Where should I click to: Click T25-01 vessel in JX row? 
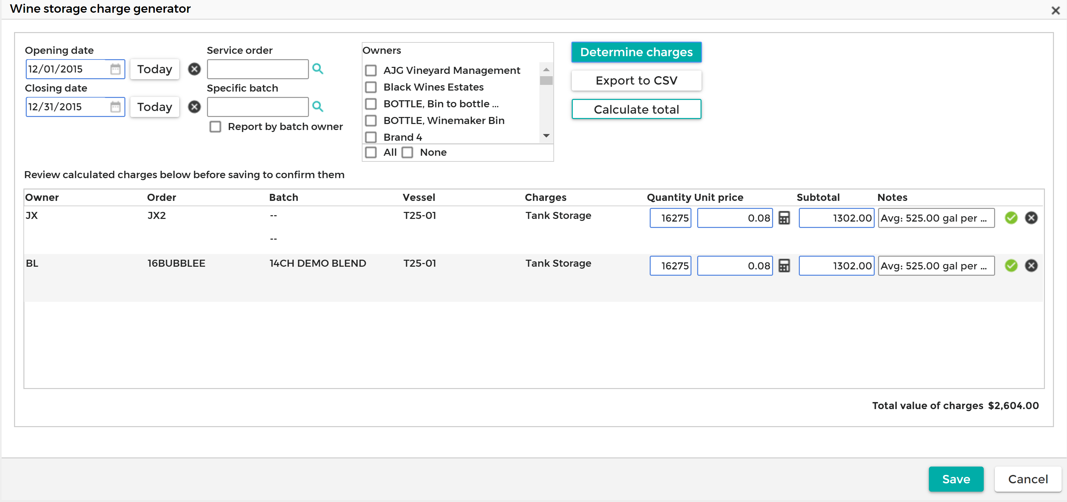pyautogui.click(x=420, y=216)
